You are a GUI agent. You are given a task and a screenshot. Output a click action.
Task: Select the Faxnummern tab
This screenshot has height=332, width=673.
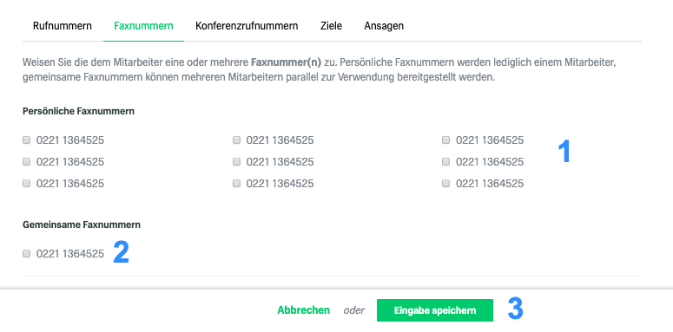143,26
